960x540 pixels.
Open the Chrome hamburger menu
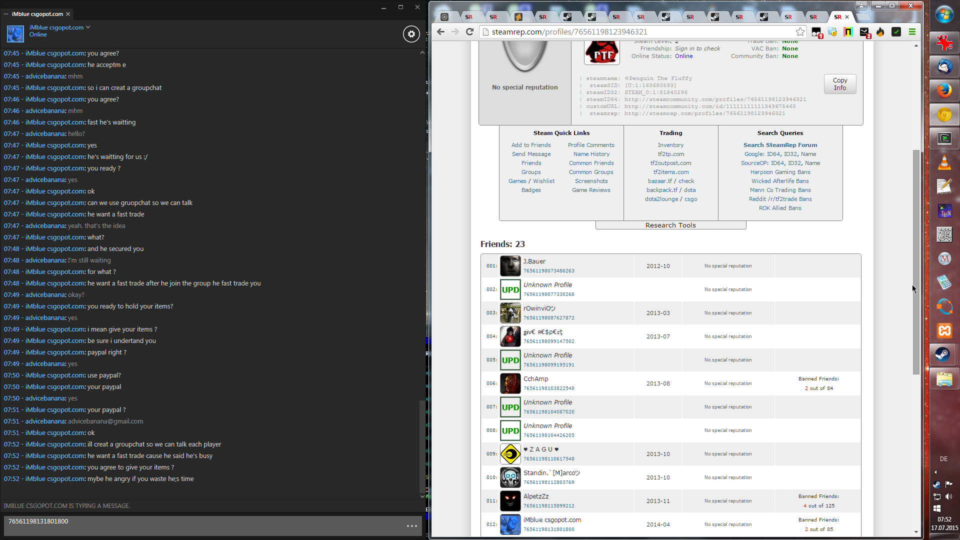(912, 32)
